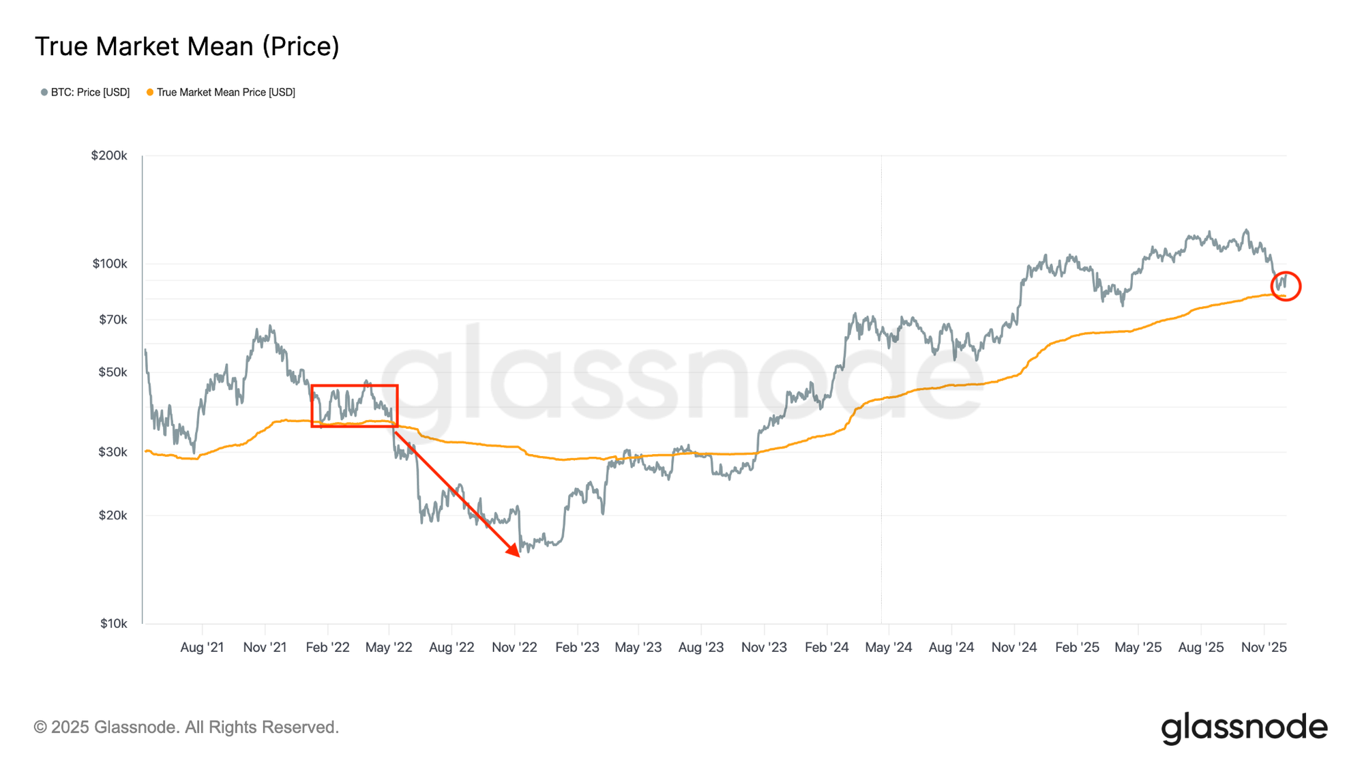Select the May '24 x-axis tick label
Image resolution: width=1364 pixels, height=767 pixels.
pyautogui.click(x=888, y=647)
